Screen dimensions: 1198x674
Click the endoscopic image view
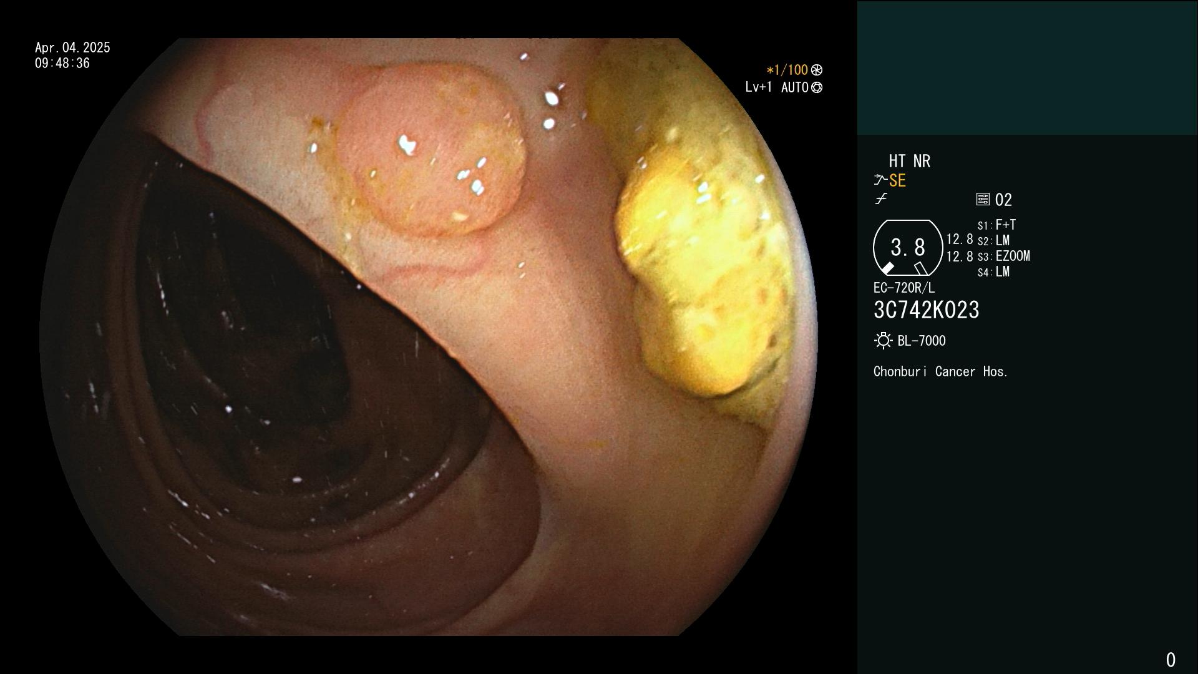click(429, 337)
